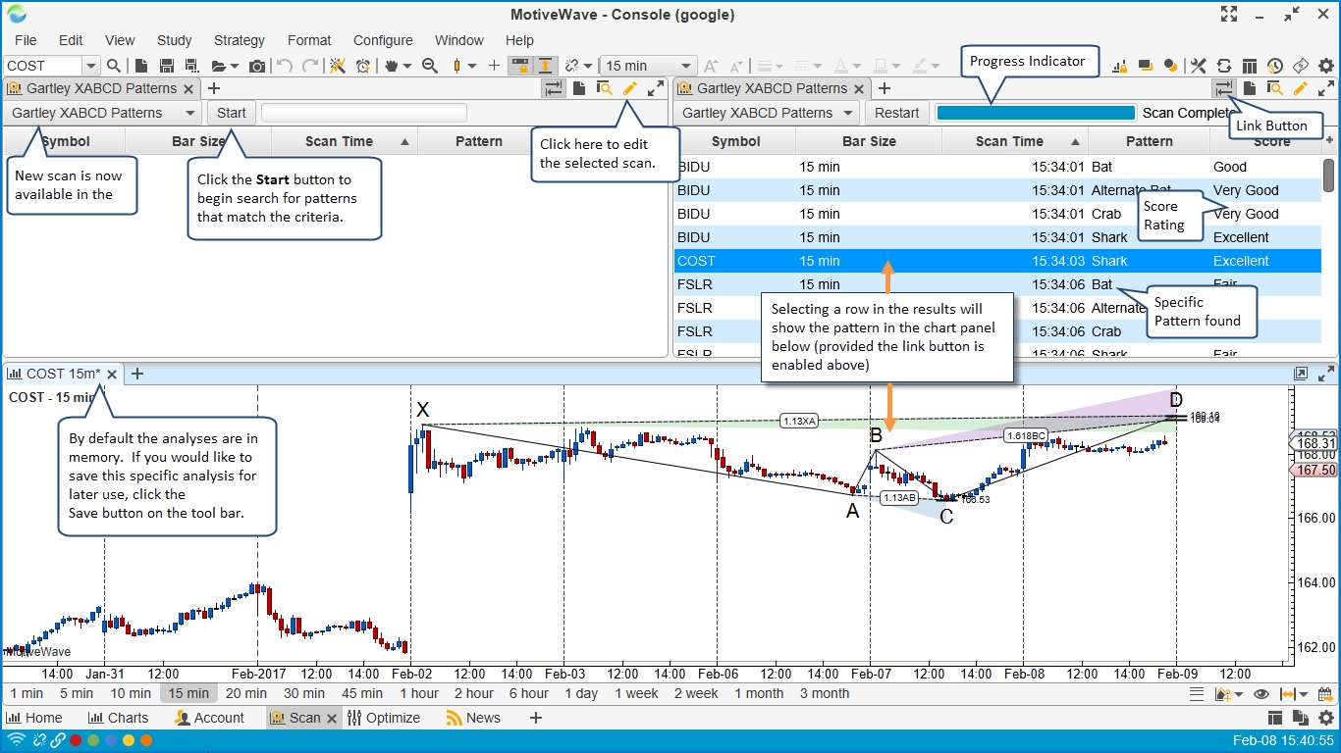Click the Save As disk icon
This screenshot has width=1341, height=753.
pyautogui.click(x=191, y=66)
